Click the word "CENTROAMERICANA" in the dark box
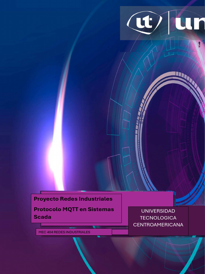The image size is (205, 274). click(158, 224)
